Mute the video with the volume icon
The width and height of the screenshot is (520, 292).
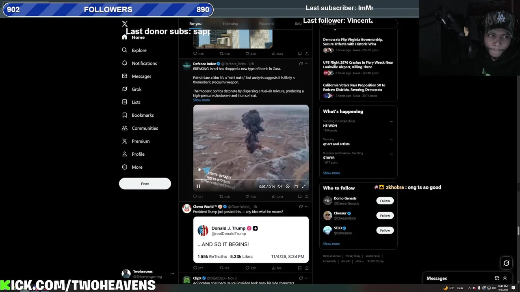[279, 187]
